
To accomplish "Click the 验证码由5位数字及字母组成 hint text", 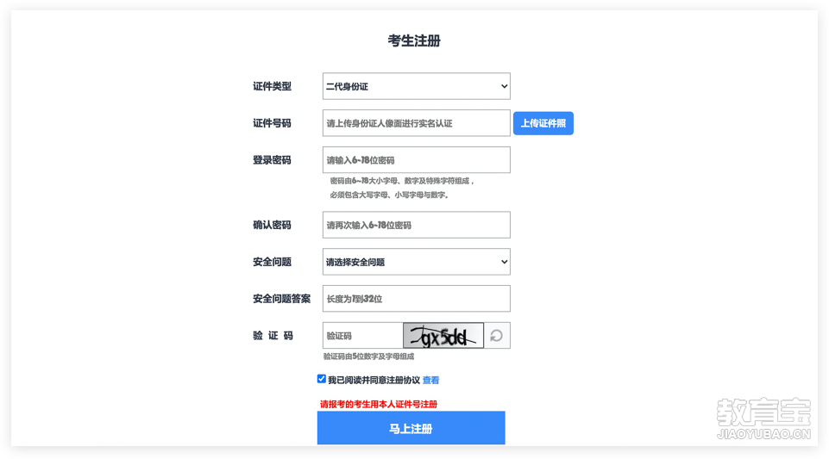I will click(x=368, y=357).
